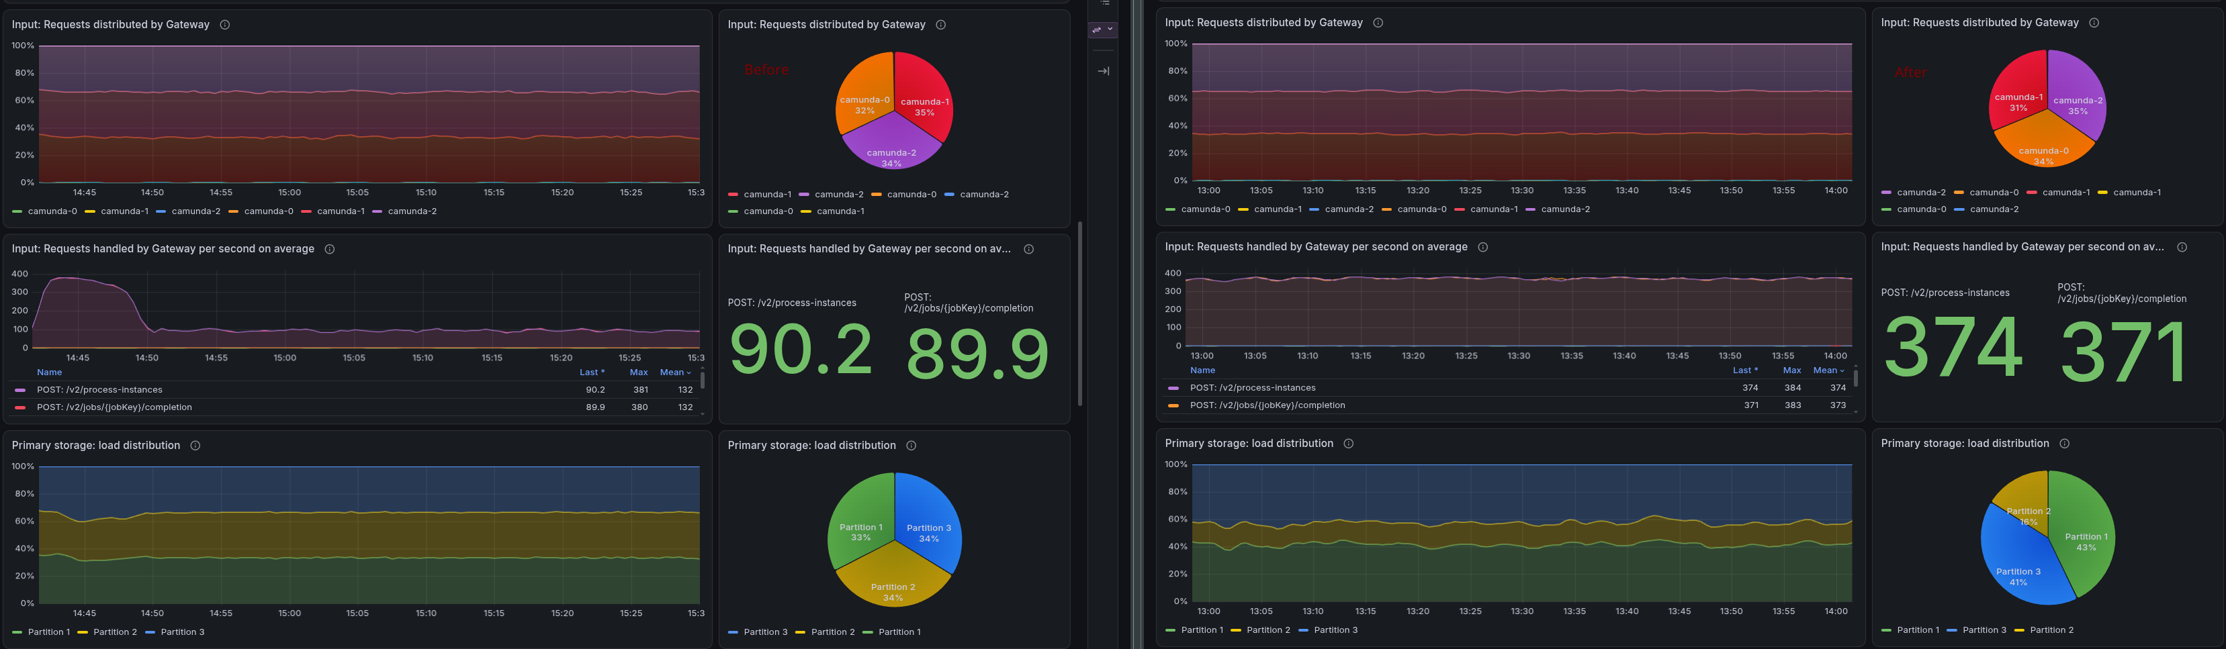Click orange swatch of jobs completion in right table

1173,407
